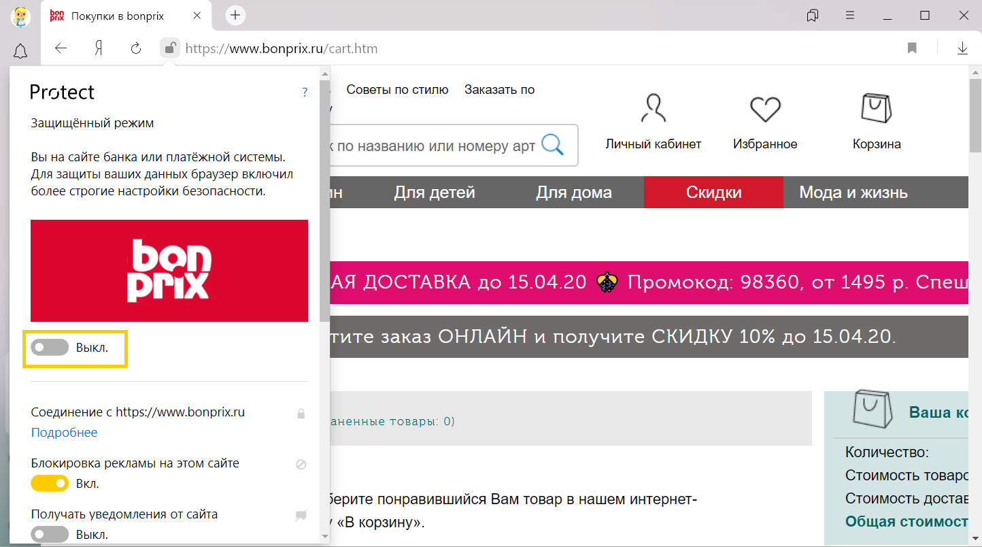Click the pink delivery promo banner

click(649, 282)
